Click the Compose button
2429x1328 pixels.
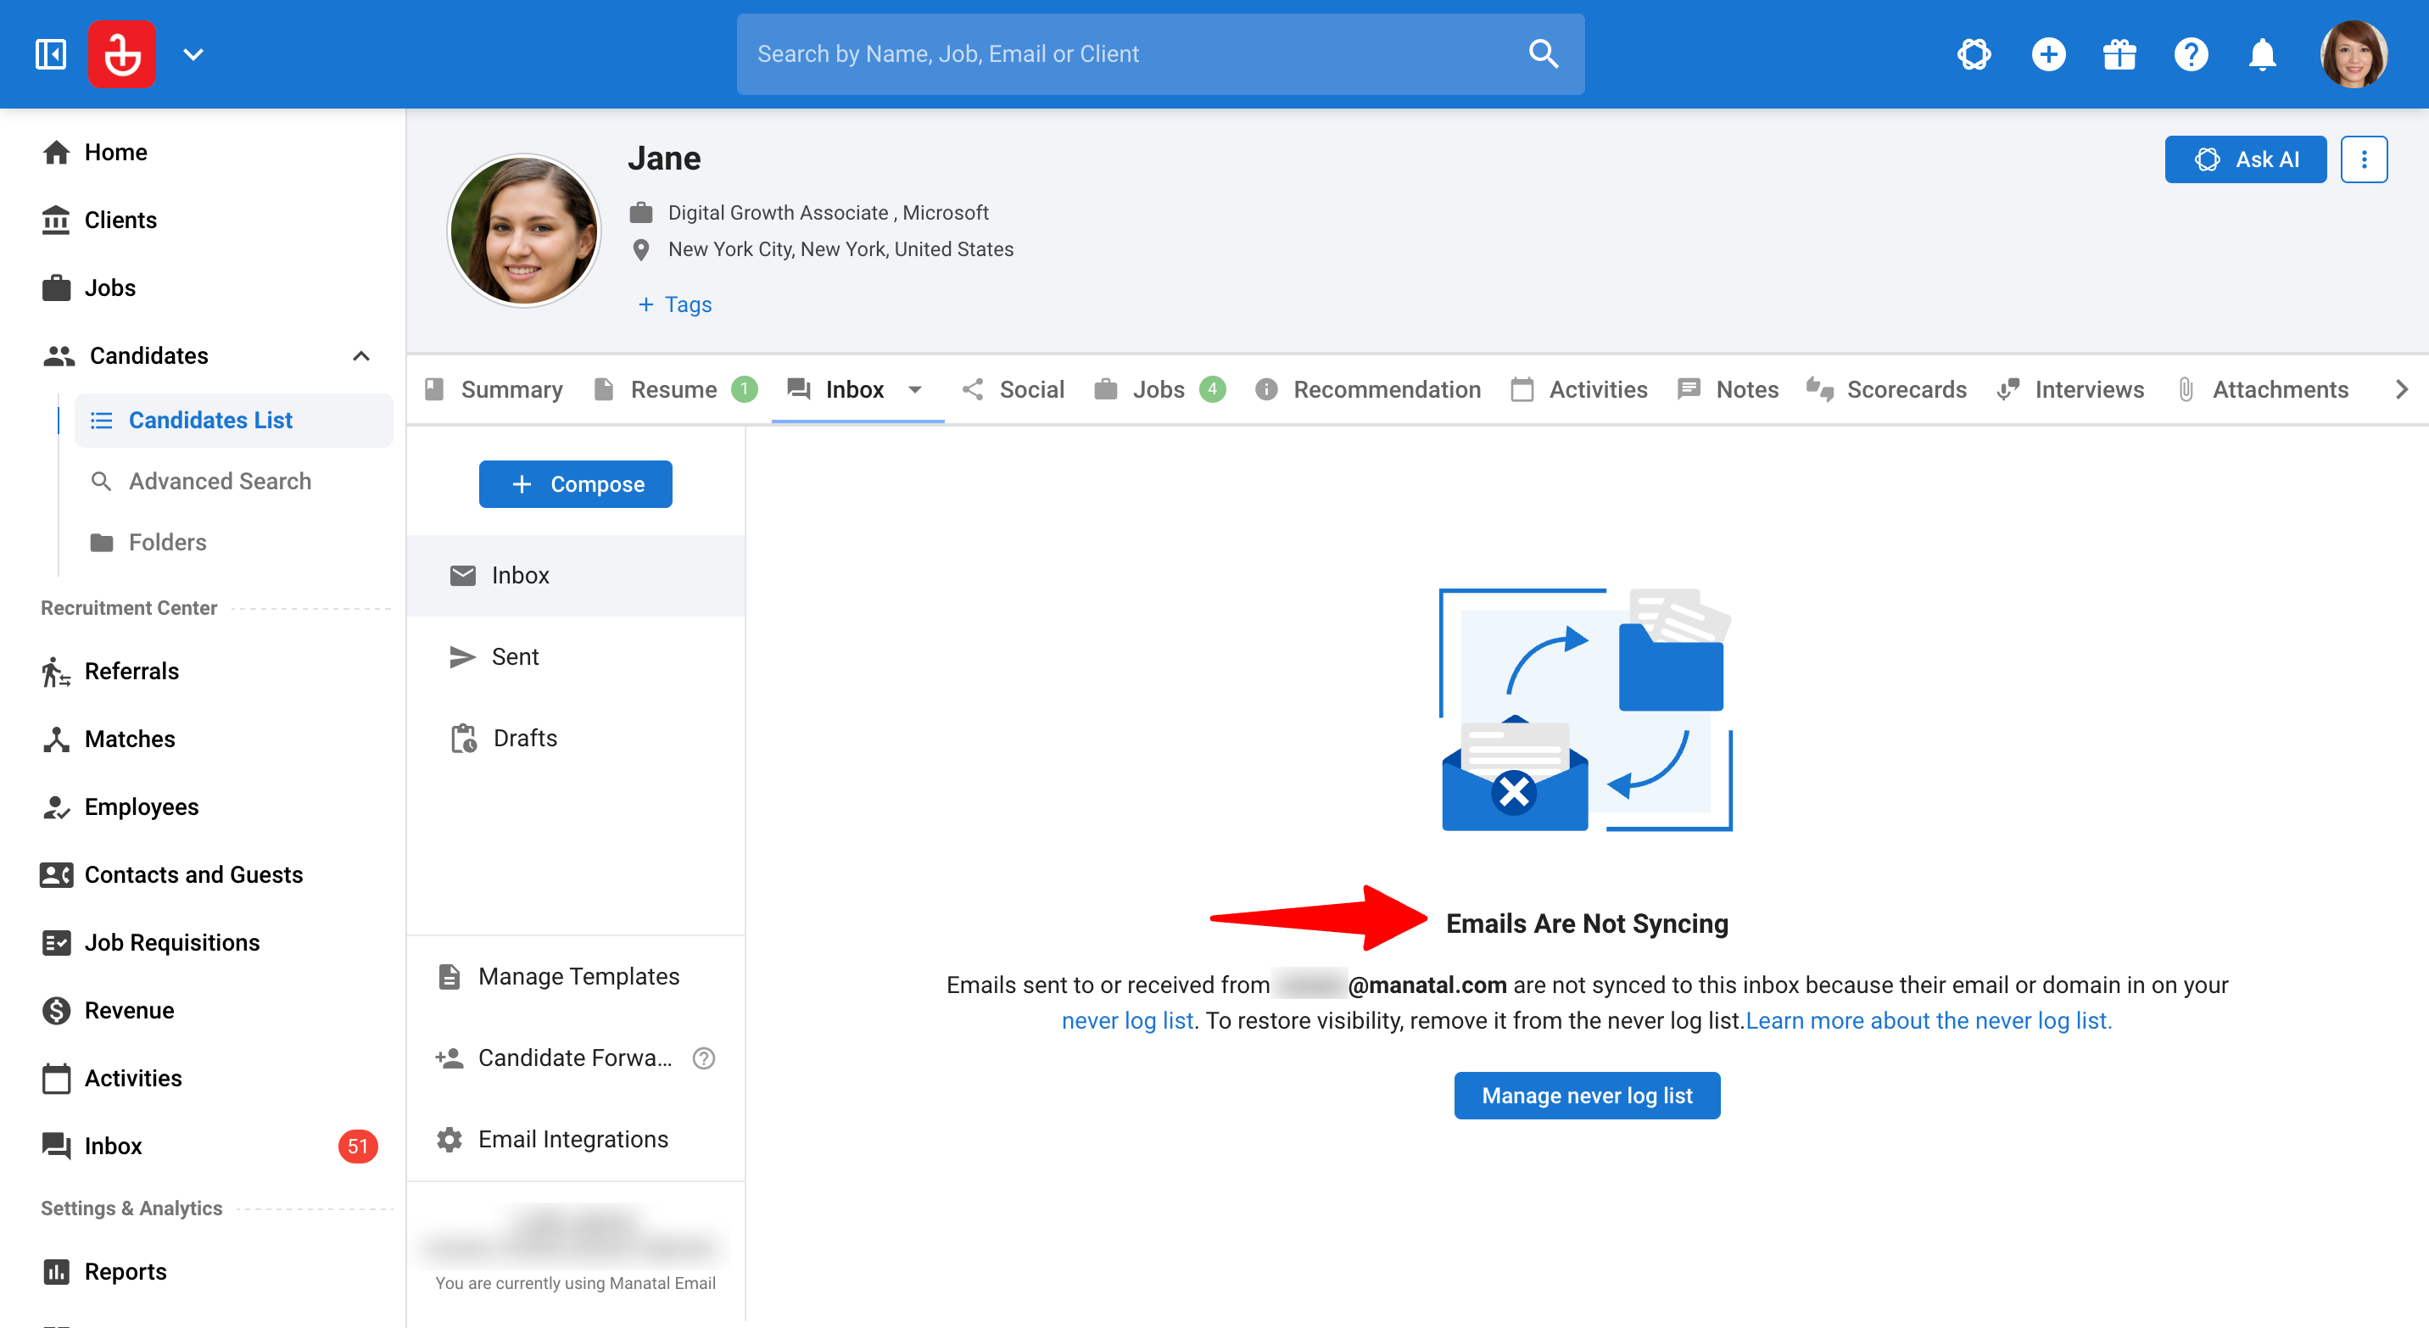coord(575,483)
